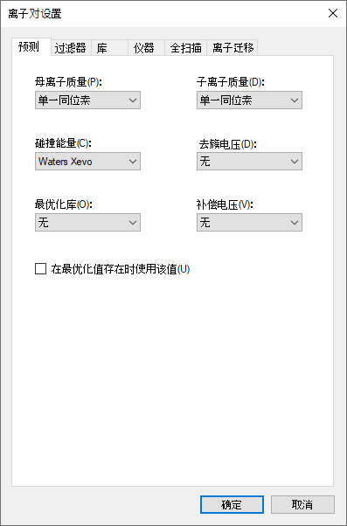Image resolution: width=347 pixels, height=526 pixels.
Task: Open the 碰撞能量 Waters Xevo dropdown
Action: 87,162
